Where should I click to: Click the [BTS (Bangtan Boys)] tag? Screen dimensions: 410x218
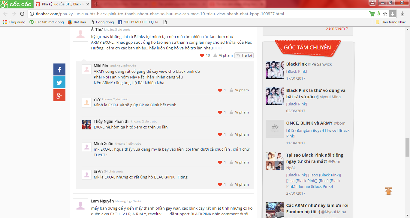(305, 130)
